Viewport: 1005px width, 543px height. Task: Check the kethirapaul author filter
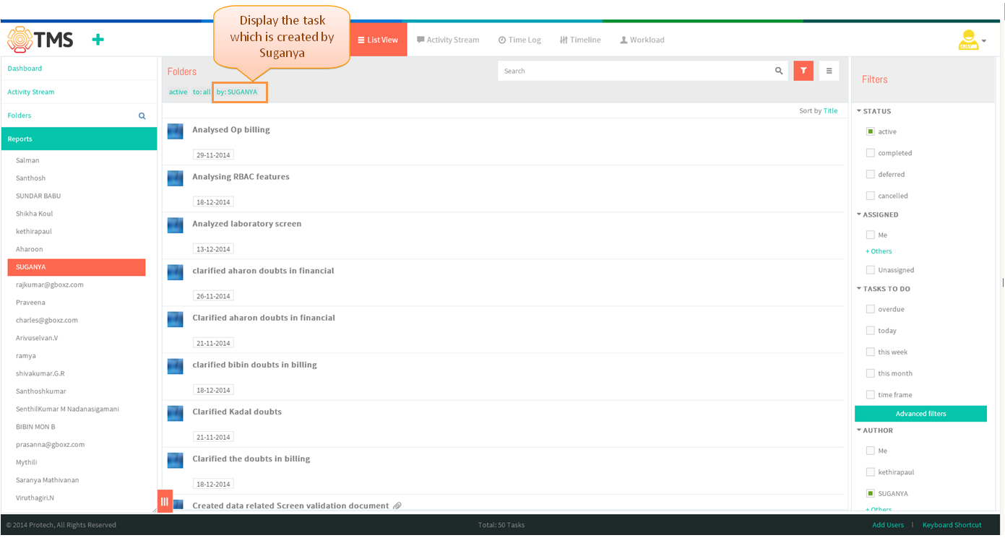tap(871, 472)
